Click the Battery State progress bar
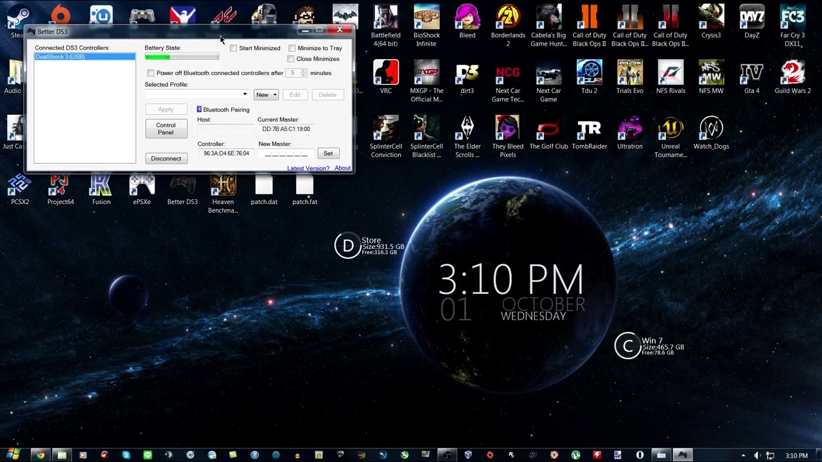The image size is (822, 462). pyautogui.click(x=182, y=57)
